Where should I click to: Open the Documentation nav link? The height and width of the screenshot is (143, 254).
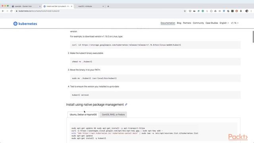168,23
